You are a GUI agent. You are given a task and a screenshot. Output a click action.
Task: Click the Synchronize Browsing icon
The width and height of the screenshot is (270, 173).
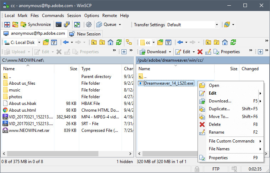15,24
